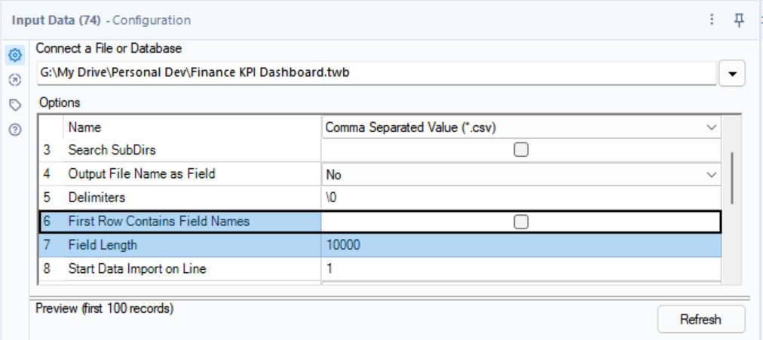This screenshot has width=763, height=340.
Task: Open the Configuration gear tab in sidebar
Action: (x=15, y=56)
